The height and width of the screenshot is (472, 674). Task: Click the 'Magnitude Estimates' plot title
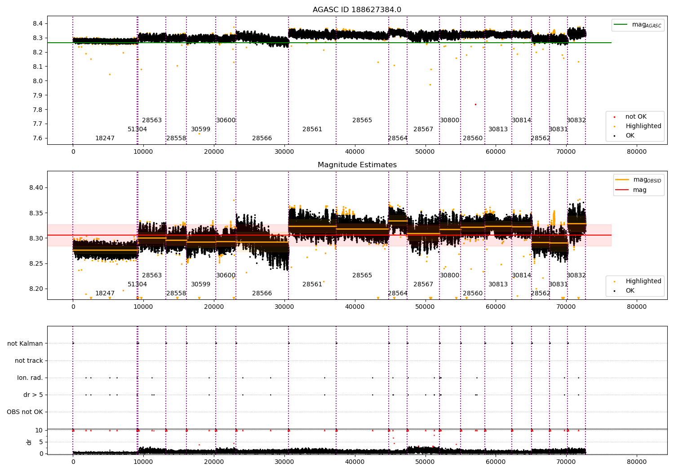tap(357, 165)
